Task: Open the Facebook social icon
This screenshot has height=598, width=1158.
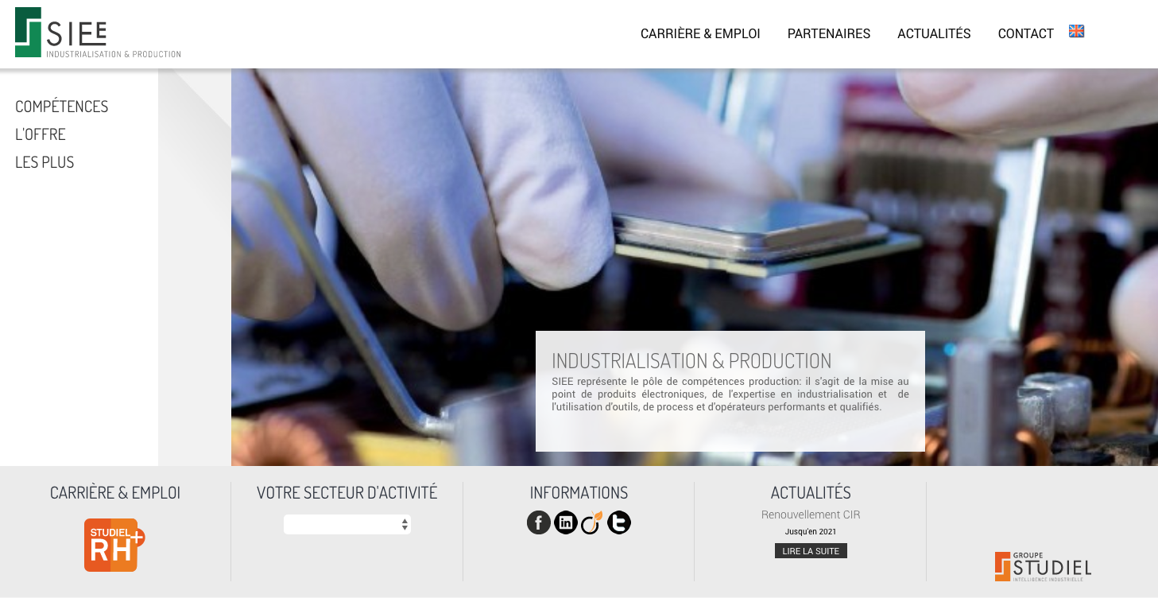Action: point(539,522)
